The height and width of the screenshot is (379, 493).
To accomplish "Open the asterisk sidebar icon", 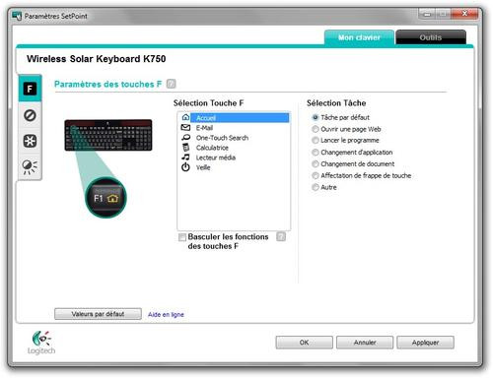I will pyautogui.click(x=30, y=141).
